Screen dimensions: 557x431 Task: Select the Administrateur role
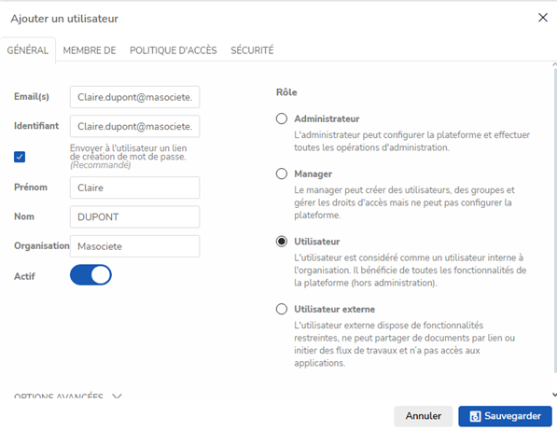(282, 118)
